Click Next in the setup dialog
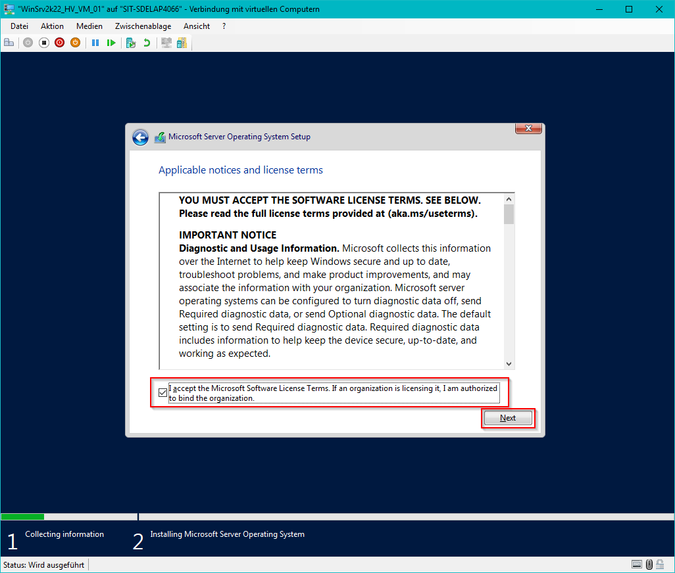This screenshot has width=675, height=573. coord(507,418)
